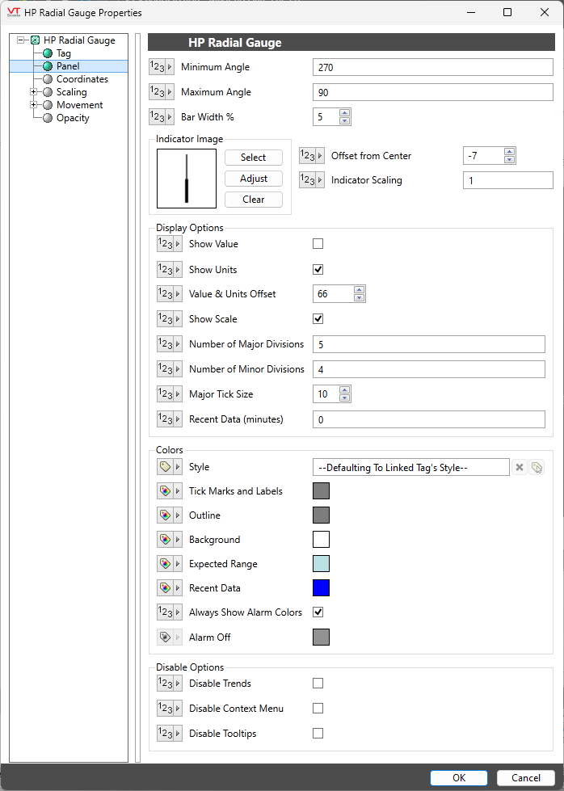Screen dimensions: 564x791
Task: Click the data source icon beside Disable Trends
Action: click(x=169, y=684)
